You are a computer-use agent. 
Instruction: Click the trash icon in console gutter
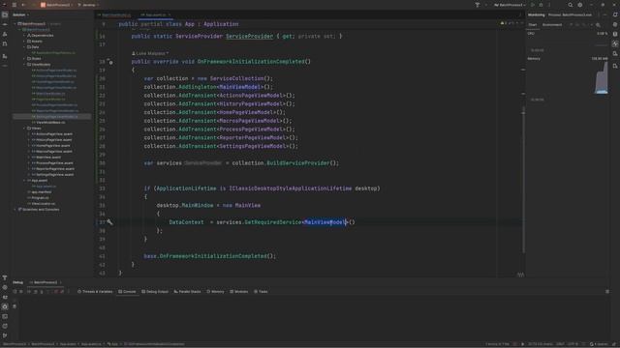[15, 306]
